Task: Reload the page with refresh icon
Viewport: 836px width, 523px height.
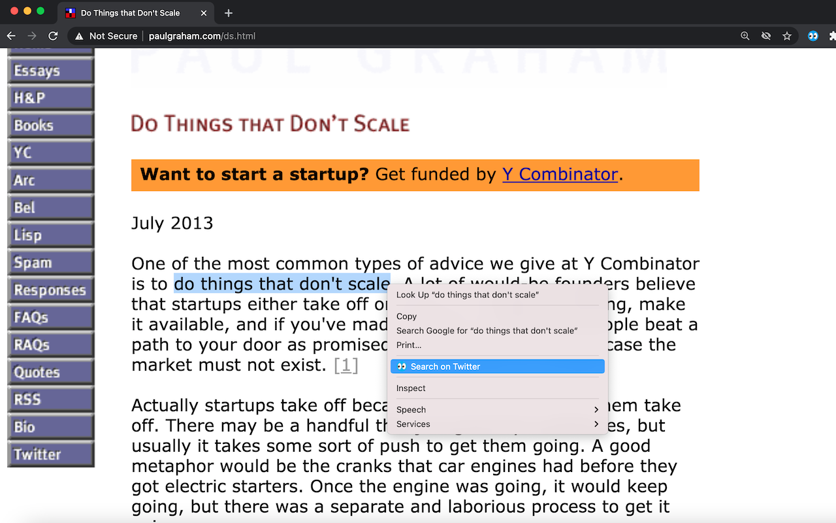Action: pyautogui.click(x=54, y=36)
